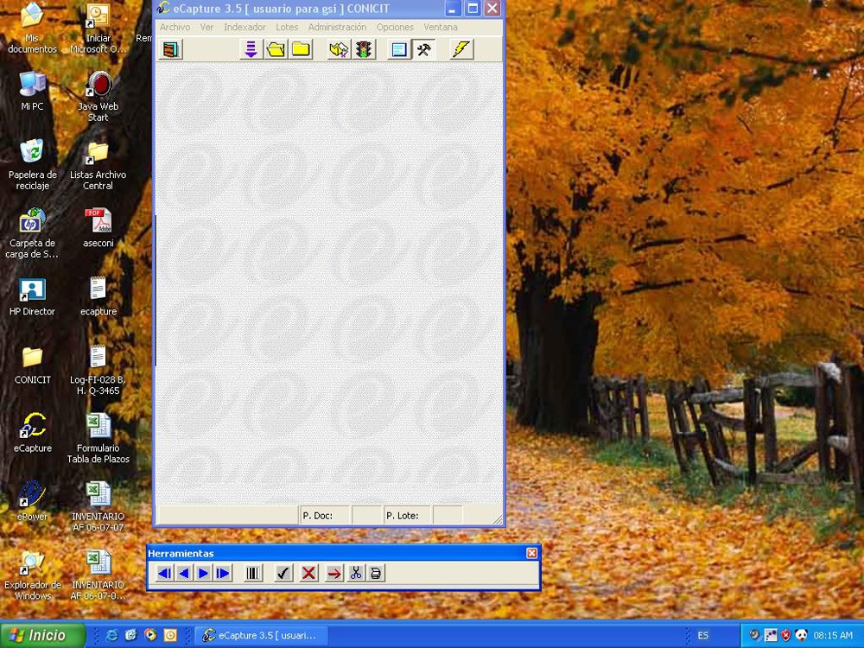Image resolution: width=864 pixels, height=648 pixels.
Task: Toggle the hammer and wrench tools button
Action: [x=423, y=49]
